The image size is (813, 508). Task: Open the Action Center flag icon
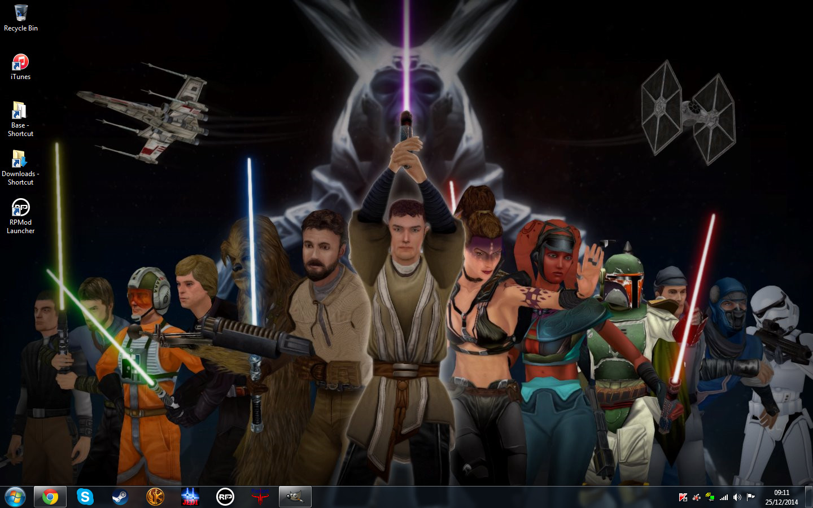pos(751,497)
